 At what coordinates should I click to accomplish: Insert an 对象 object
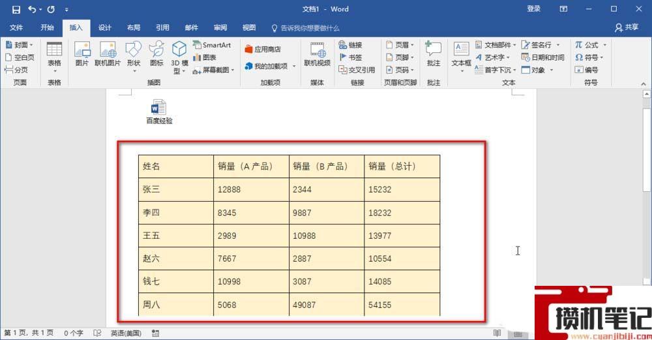537,70
